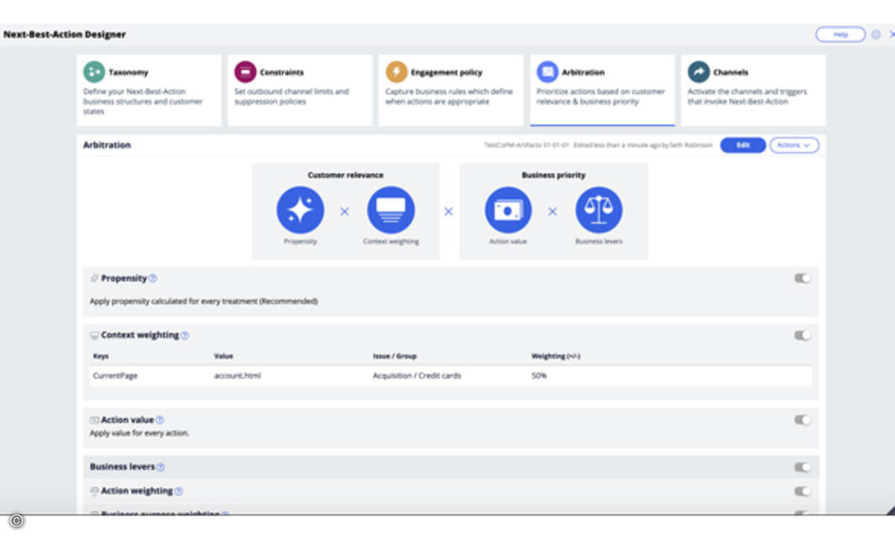Toggle the Action weighting switch
This screenshot has height=537, width=895.
point(802,491)
